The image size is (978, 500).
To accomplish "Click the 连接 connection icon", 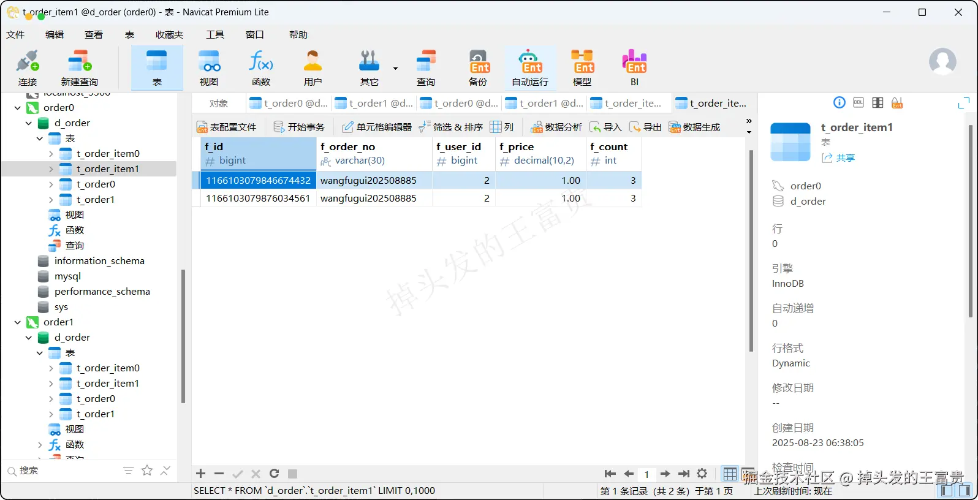I will point(28,67).
